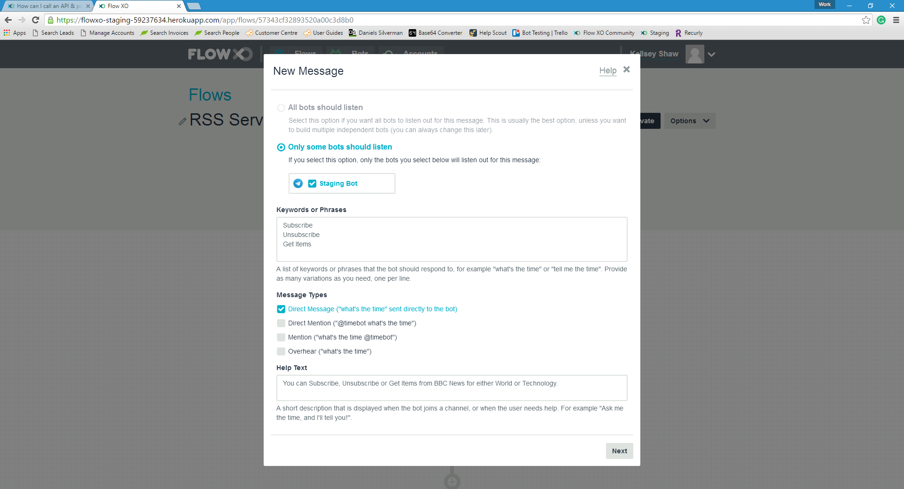Open the Apps bookmarks grid icon
904x489 pixels.
point(7,33)
